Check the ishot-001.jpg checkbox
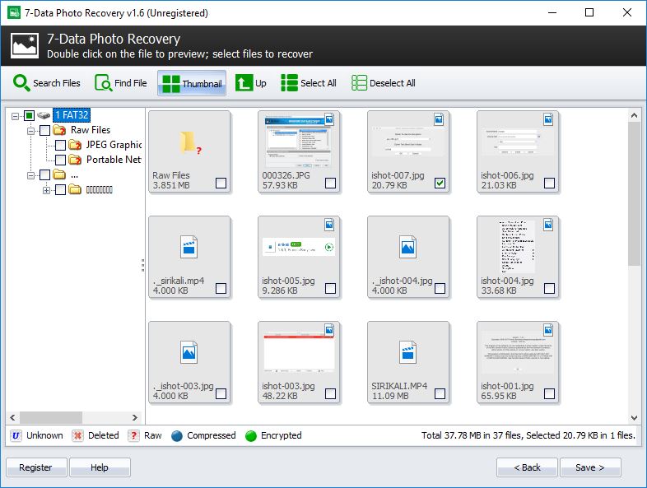 point(549,394)
